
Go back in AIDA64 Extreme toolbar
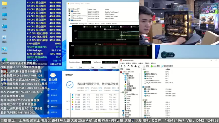121,66
